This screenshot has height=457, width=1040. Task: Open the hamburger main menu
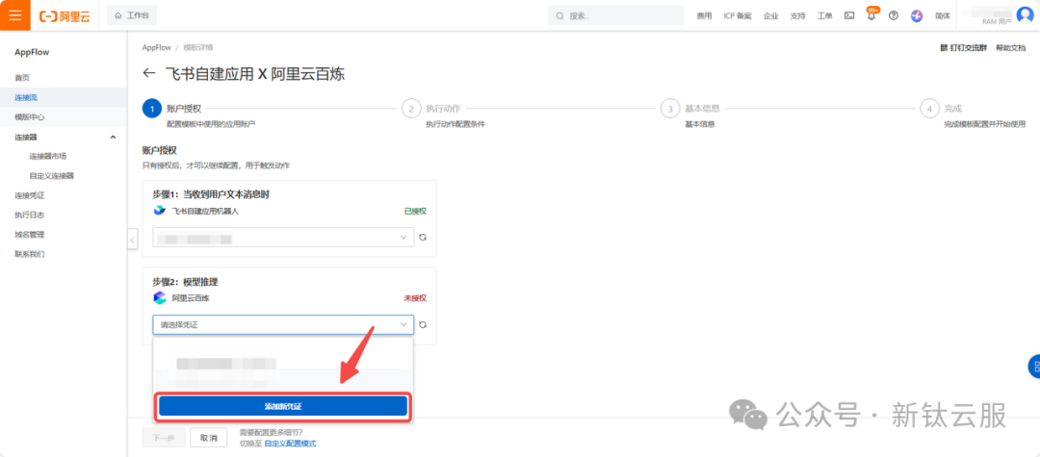click(x=14, y=15)
